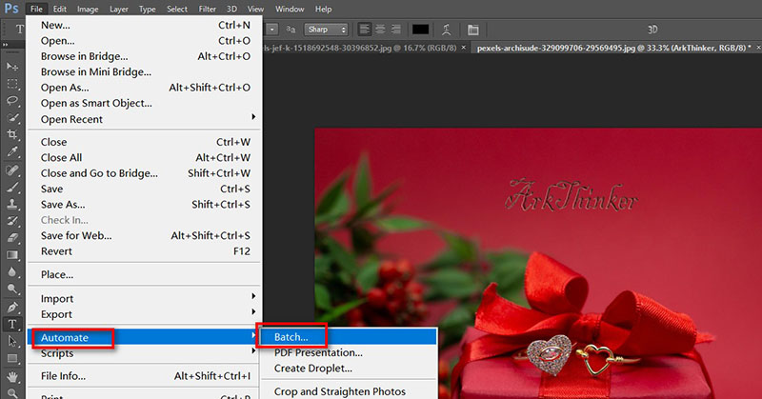Select the Eyedropper tool

tap(12, 151)
